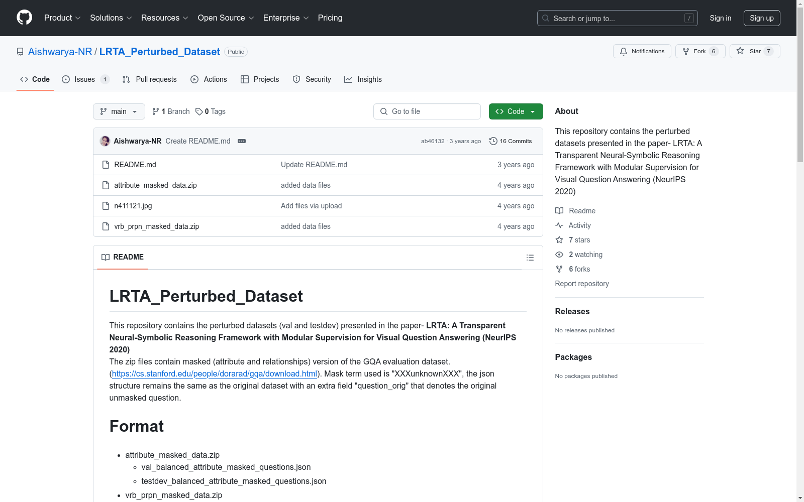Click the Sign in link
The width and height of the screenshot is (804, 502).
(x=721, y=18)
